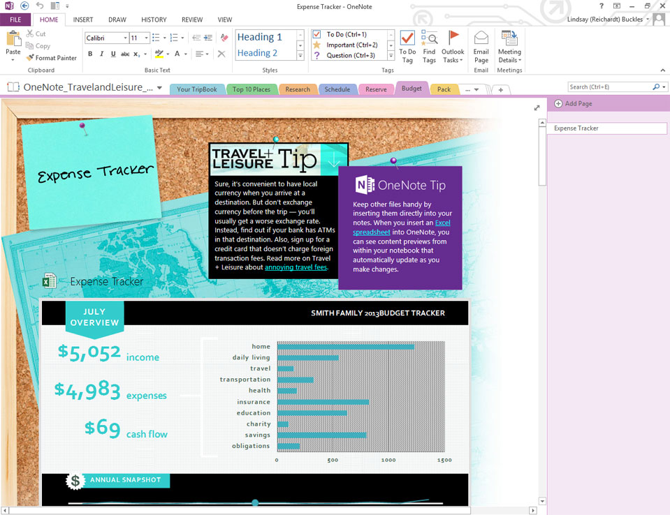The height and width of the screenshot is (515, 670).
Task: Click the To Do Tag button
Action: point(407,47)
